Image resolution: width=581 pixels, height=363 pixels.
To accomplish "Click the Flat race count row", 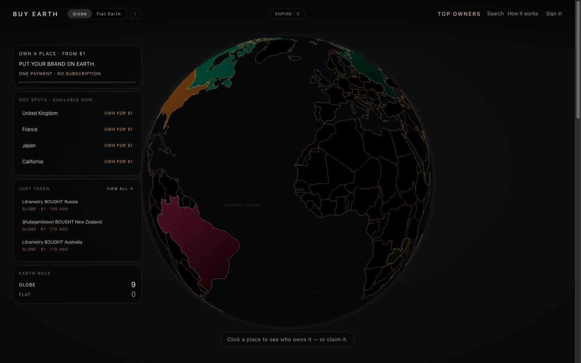I will pos(77,294).
